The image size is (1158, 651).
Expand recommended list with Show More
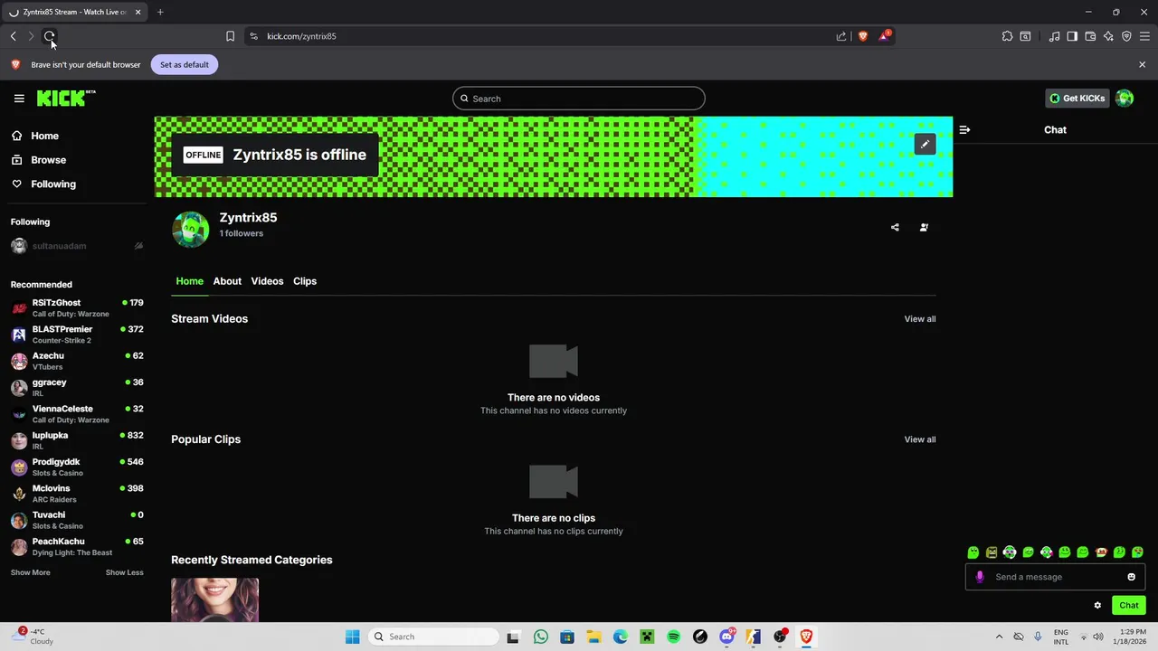(30, 572)
